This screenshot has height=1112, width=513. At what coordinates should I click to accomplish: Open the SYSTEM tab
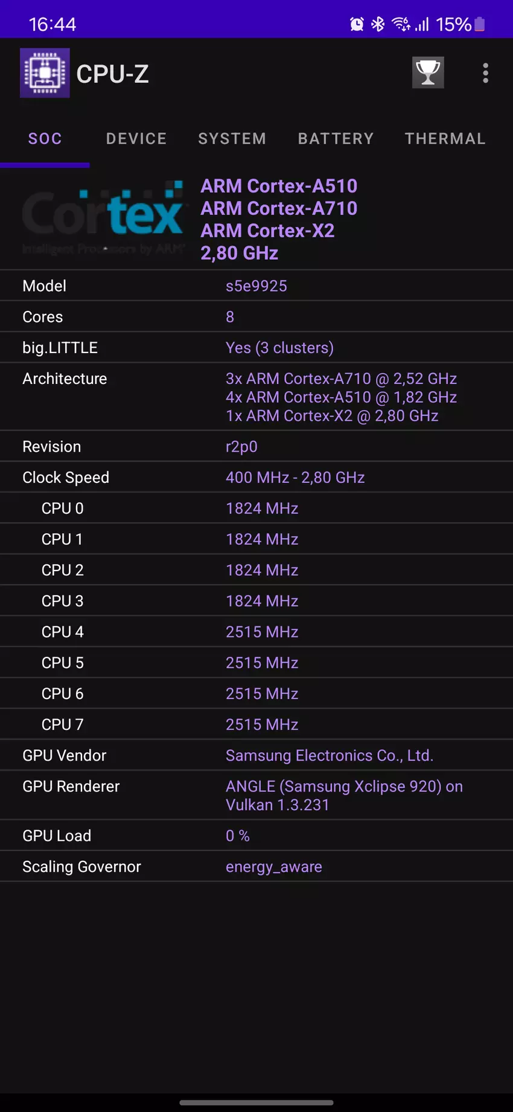tap(232, 139)
